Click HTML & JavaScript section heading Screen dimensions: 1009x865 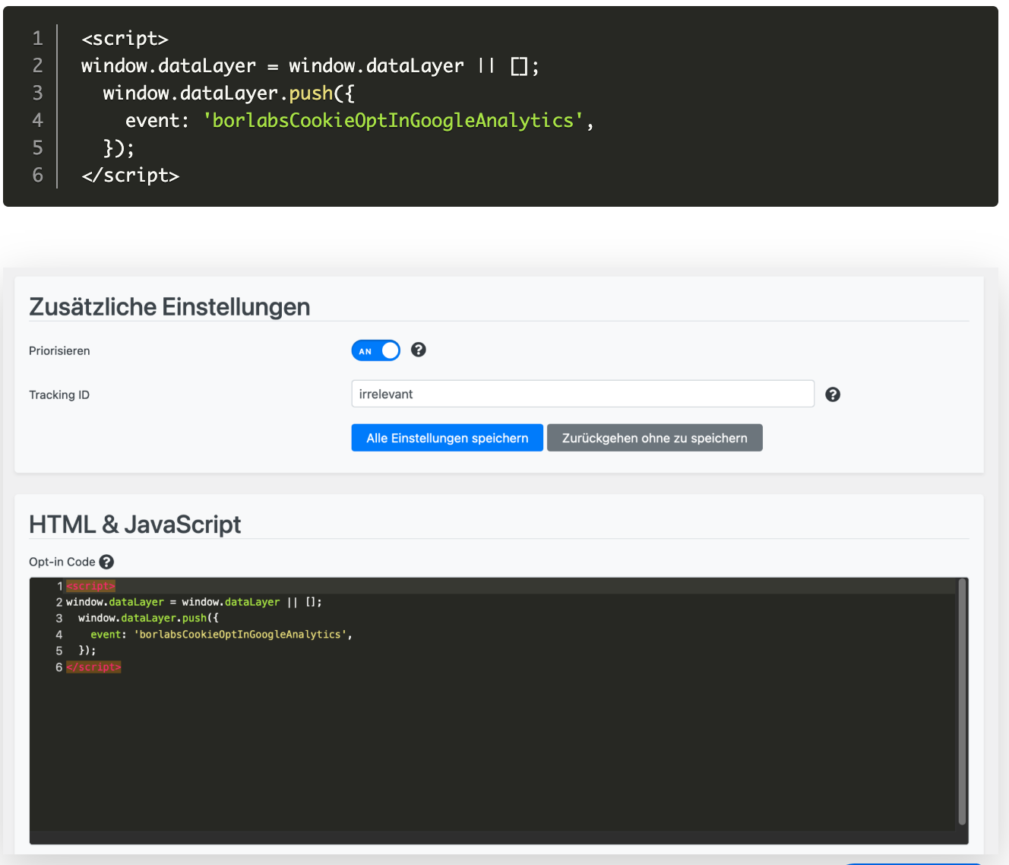(x=134, y=524)
